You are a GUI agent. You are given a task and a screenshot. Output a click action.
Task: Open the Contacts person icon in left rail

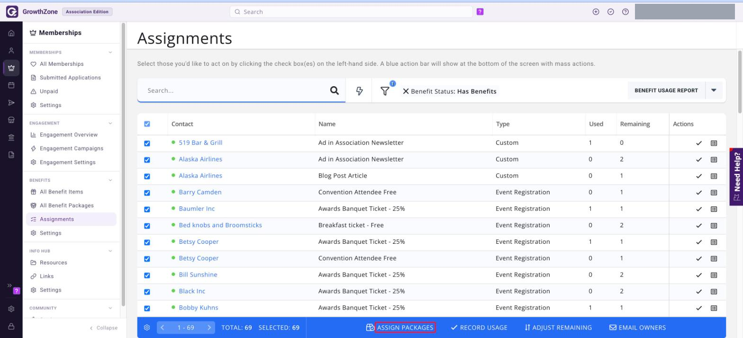pyautogui.click(x=11, y=51)
